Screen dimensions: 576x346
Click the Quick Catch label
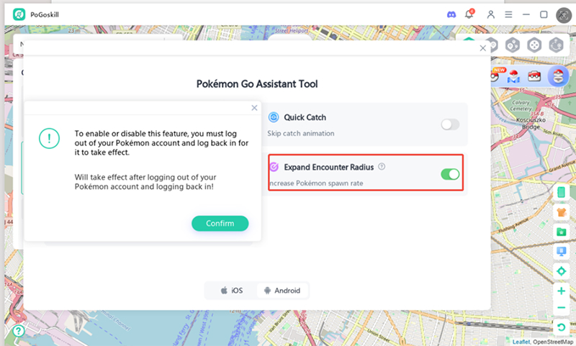point(305,117)
